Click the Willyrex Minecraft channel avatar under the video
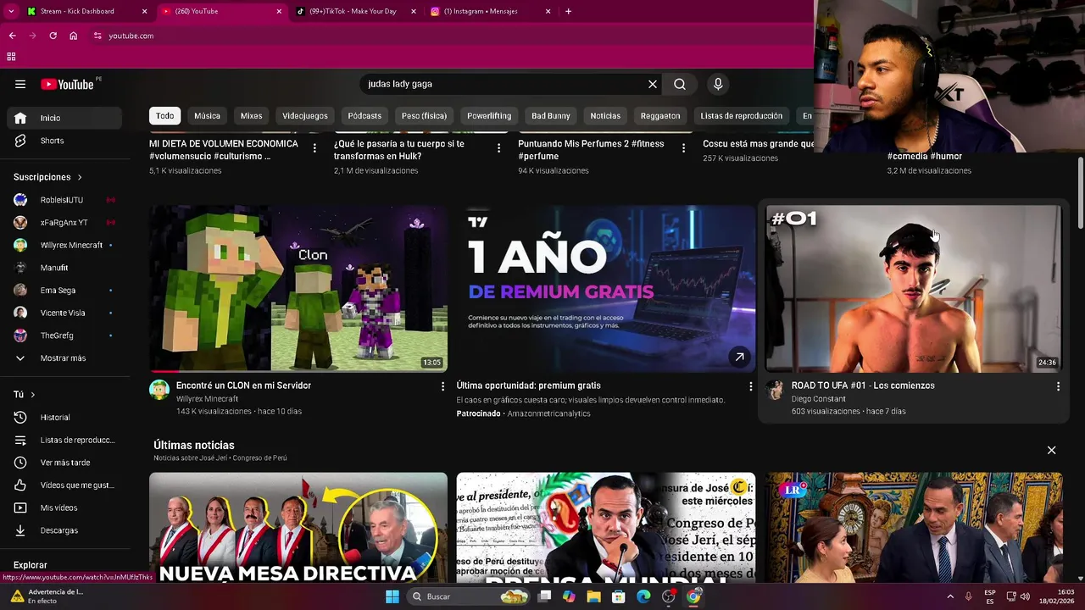The height and width of the screenshot is (610, 1085). point(159,390)
